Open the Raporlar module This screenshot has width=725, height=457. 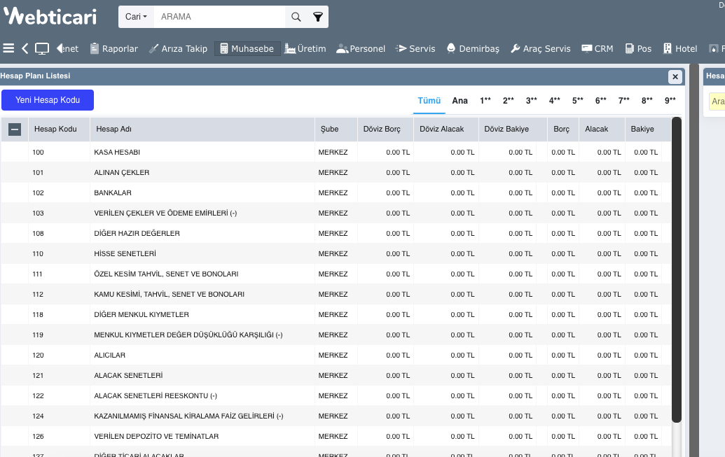113,48
